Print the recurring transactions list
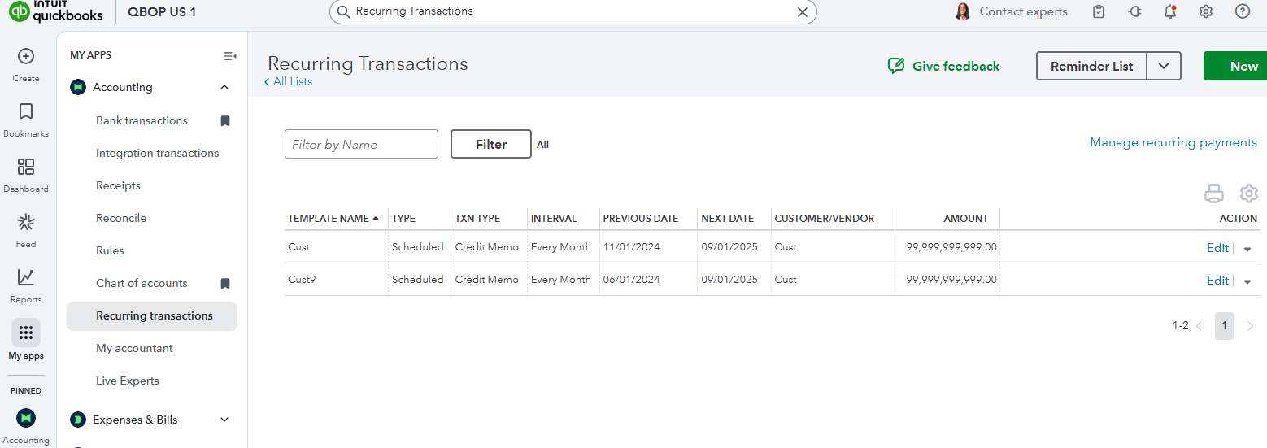The height and width of the screenshot is (448, 1267). point(1213,194)
